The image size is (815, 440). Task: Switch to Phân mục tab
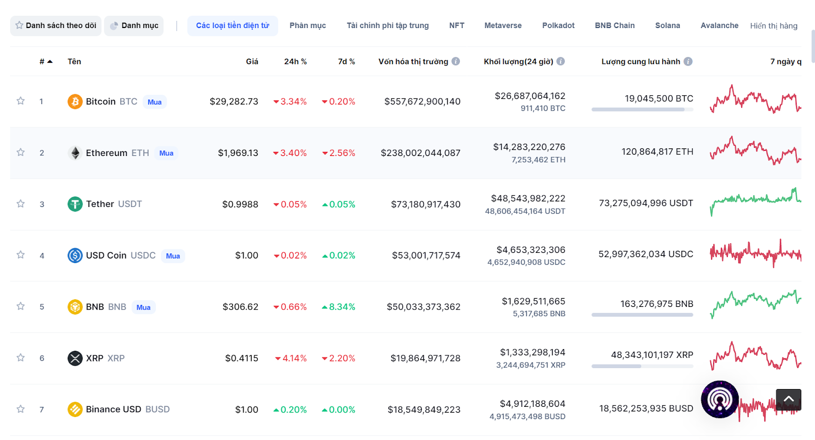(308, 25)
